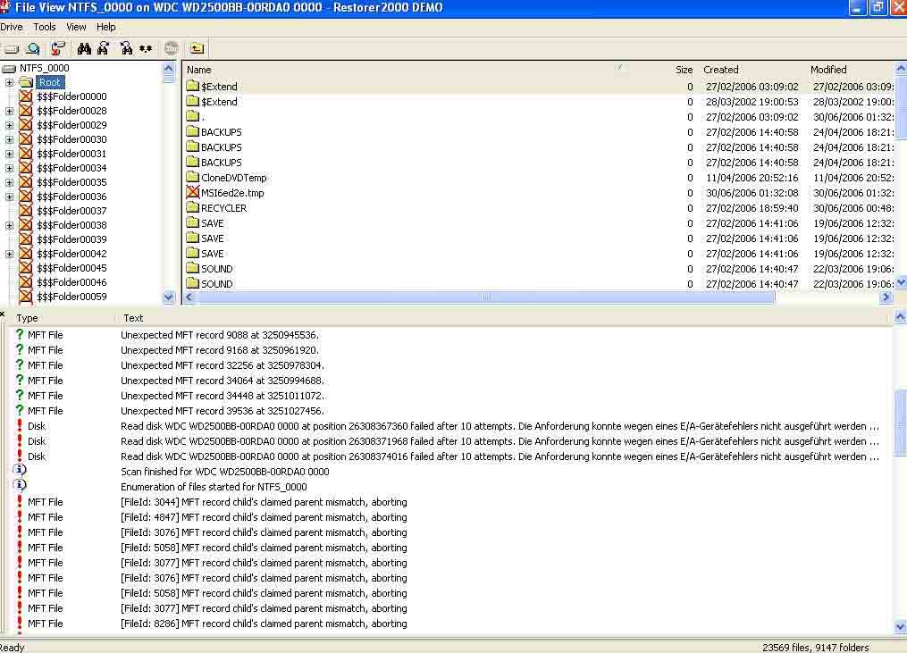Click the file list horizontal scrollbar thumb
Screen dimensions: 907x653
point(484,297)
